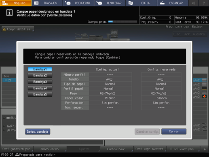Select Bandeja1 tray
The height and width of the screenshot is (157, 209).
pos(40,69)
